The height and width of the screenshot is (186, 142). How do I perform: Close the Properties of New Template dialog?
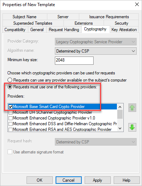click(x=137, y=5)
